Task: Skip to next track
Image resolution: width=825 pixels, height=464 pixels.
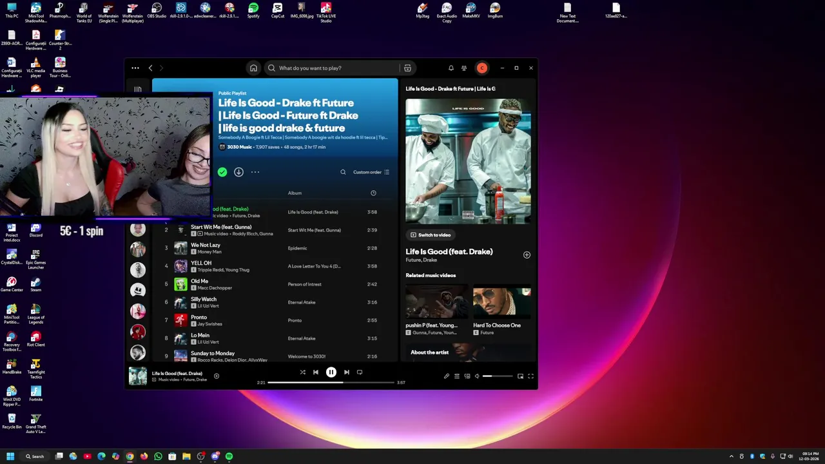Action: pyautogui.click(x=347, y=372)
